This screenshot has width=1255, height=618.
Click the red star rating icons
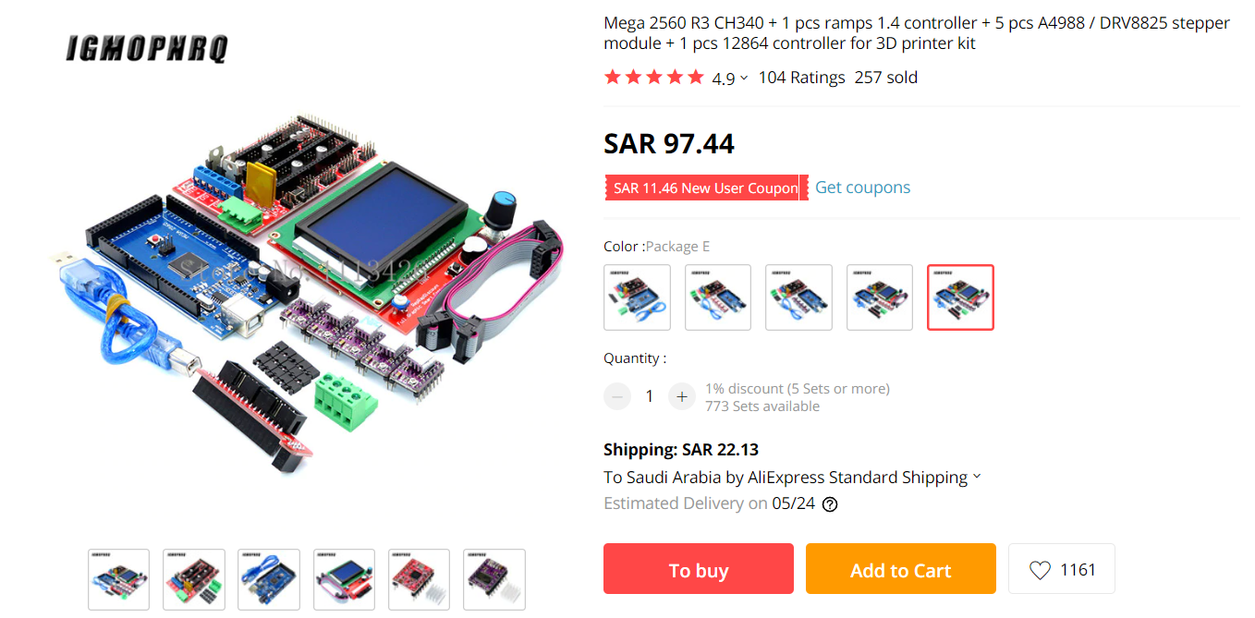click(x=654, y=78)
